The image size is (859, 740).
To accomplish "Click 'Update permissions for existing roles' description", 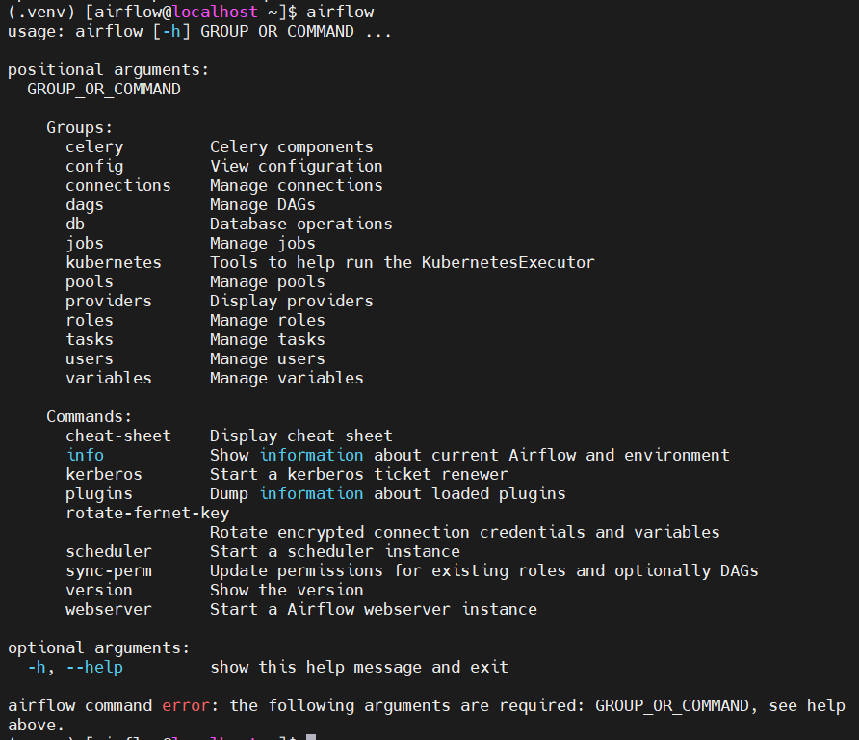I will (388, 571).
